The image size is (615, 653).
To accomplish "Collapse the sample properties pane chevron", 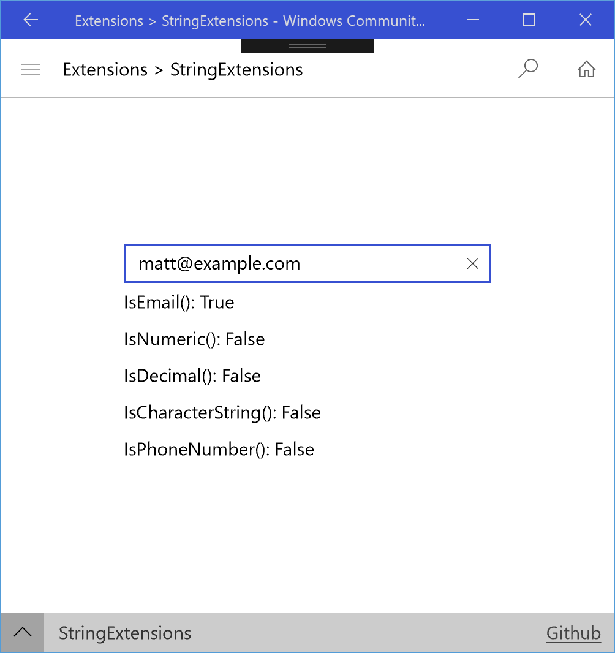I will point(23,631).
